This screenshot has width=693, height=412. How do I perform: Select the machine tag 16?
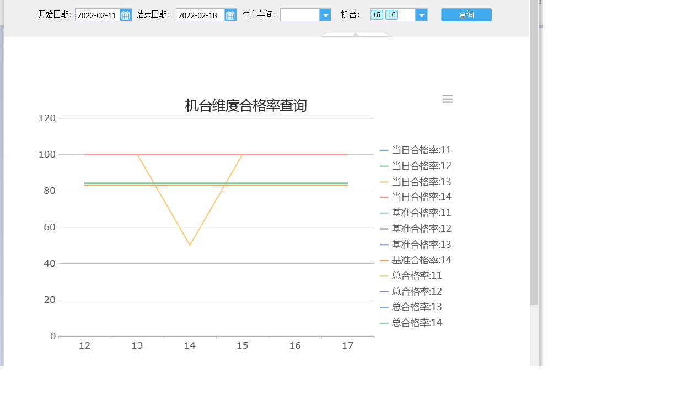(391, 15)
